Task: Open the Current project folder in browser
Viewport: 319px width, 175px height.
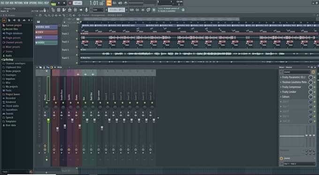Action: [x=14, y=25]
